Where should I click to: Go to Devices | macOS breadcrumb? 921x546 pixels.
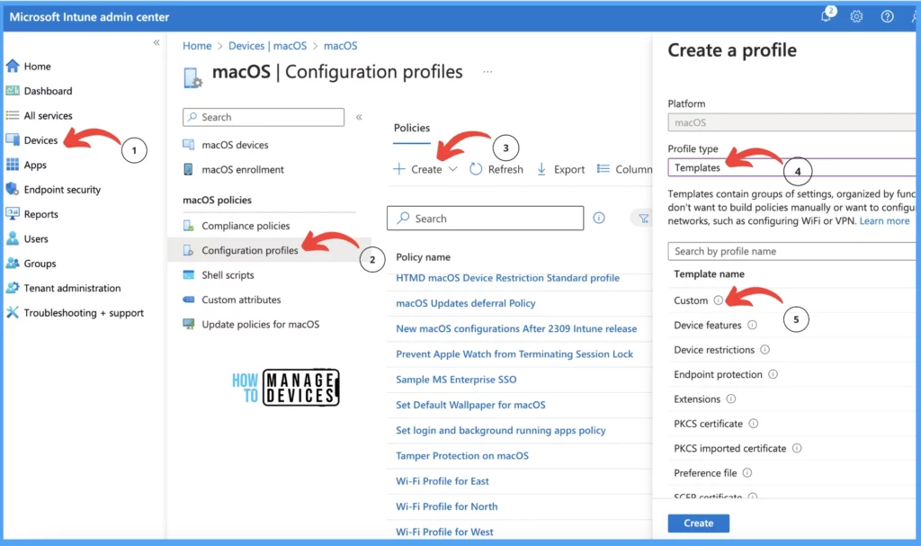pos(267,46)
